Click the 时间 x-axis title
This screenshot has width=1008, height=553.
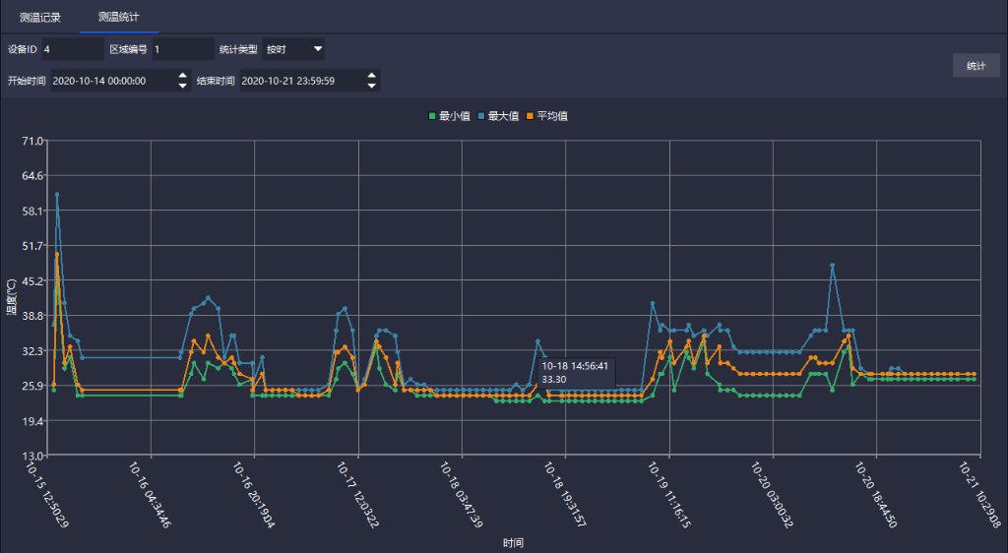click(x=513, y=543)
